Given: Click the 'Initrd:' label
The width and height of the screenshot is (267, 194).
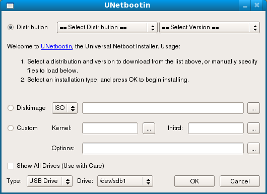Looking at the screenshot, I should [175, 128].
